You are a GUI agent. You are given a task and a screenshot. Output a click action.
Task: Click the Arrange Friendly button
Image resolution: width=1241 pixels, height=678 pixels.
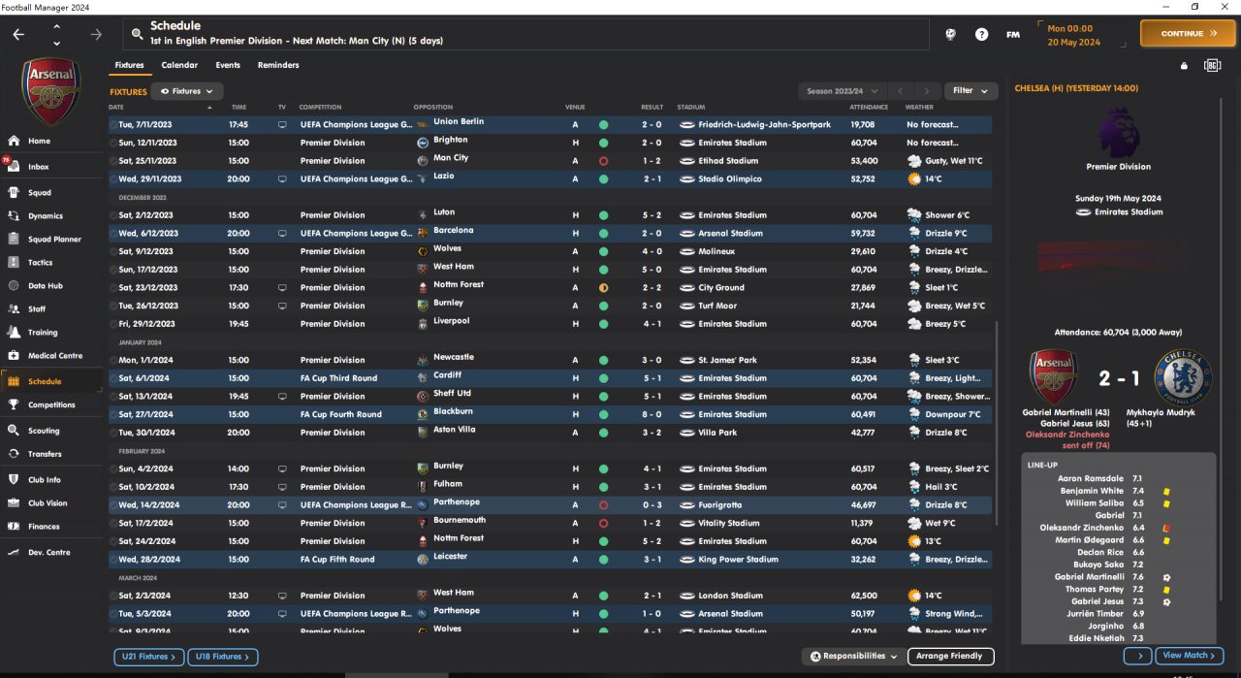(x=950, y=657)
